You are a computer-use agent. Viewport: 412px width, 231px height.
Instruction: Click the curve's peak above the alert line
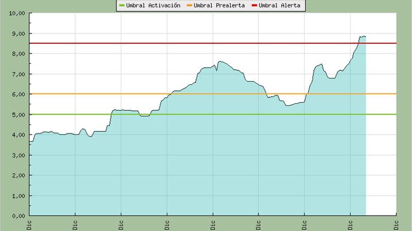[363, 36]
